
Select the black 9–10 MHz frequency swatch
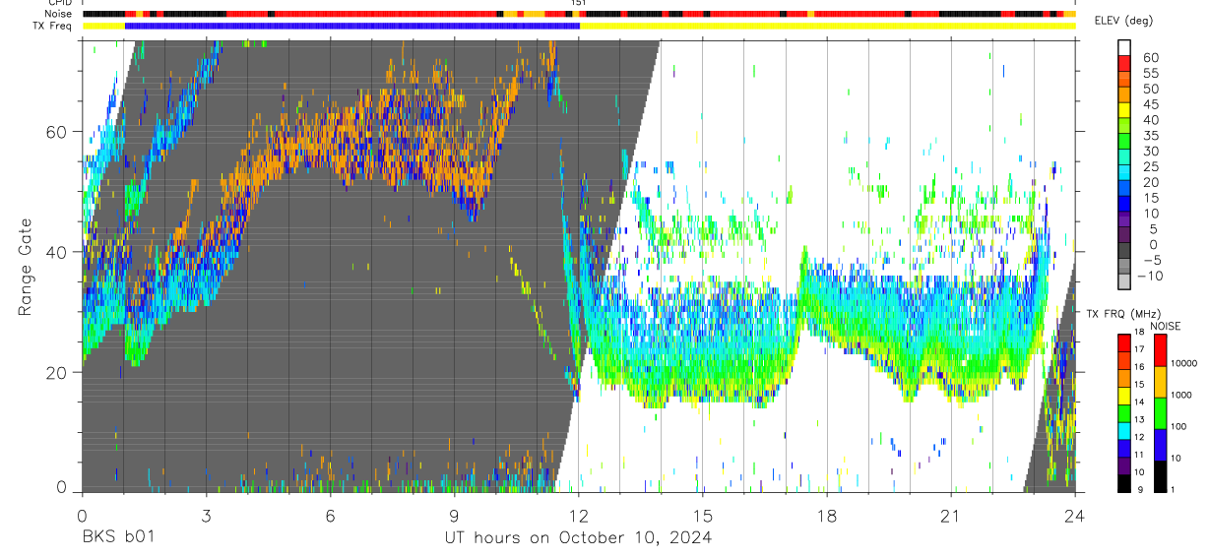(1123, 483)
